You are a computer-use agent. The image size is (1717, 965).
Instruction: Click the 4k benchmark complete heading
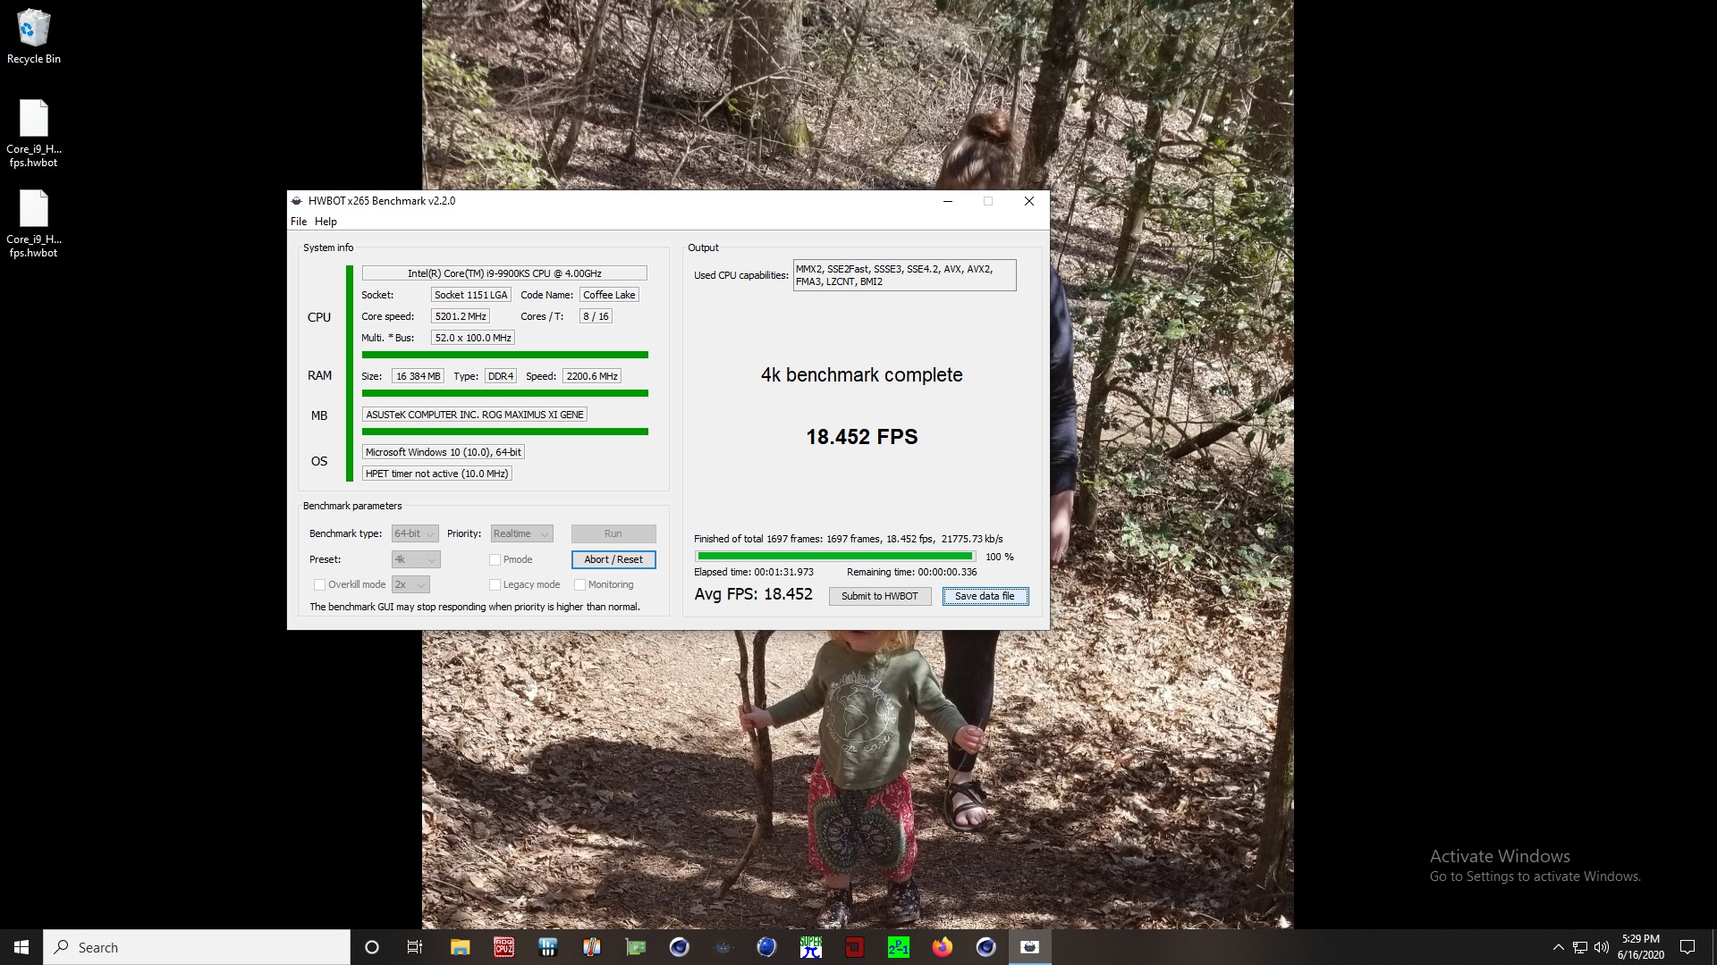click(862, 375)
